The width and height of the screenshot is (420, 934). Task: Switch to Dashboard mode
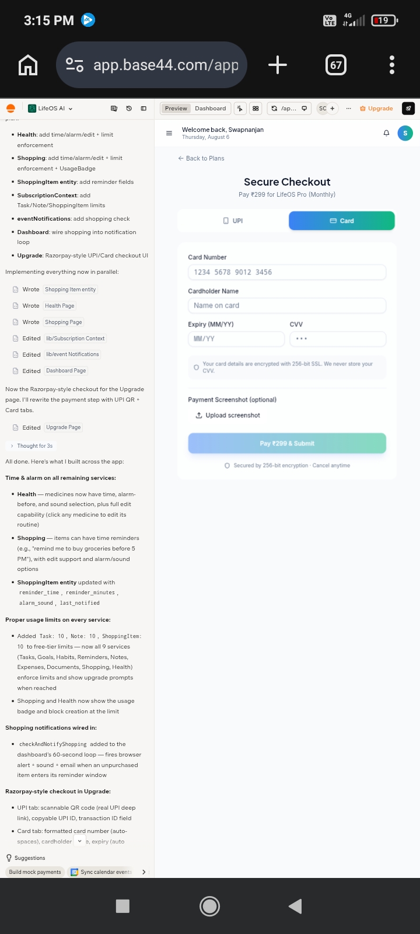pyautogui.click(x=211, y=108)
